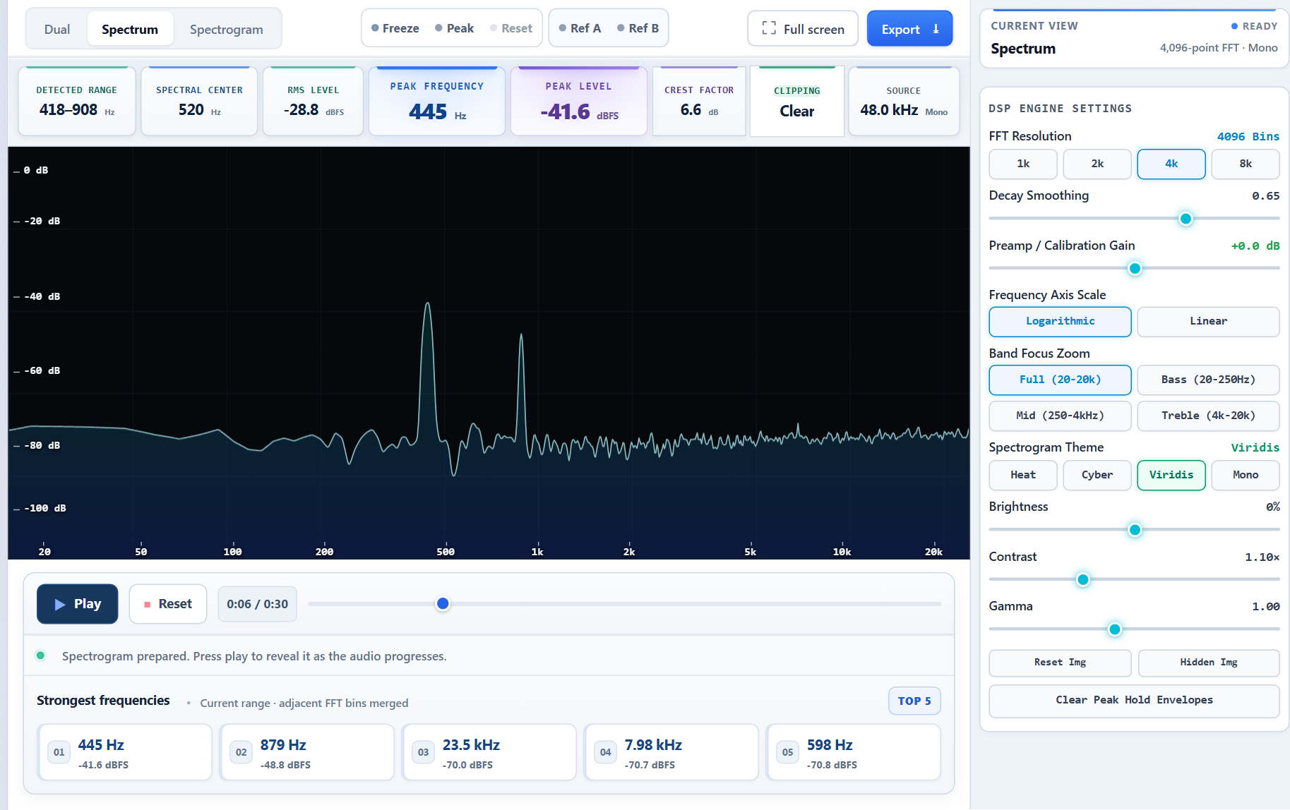Choose 8k FFT resolution
The height and width of the screenshot is (810, 1290).
tap(1246, 164)
